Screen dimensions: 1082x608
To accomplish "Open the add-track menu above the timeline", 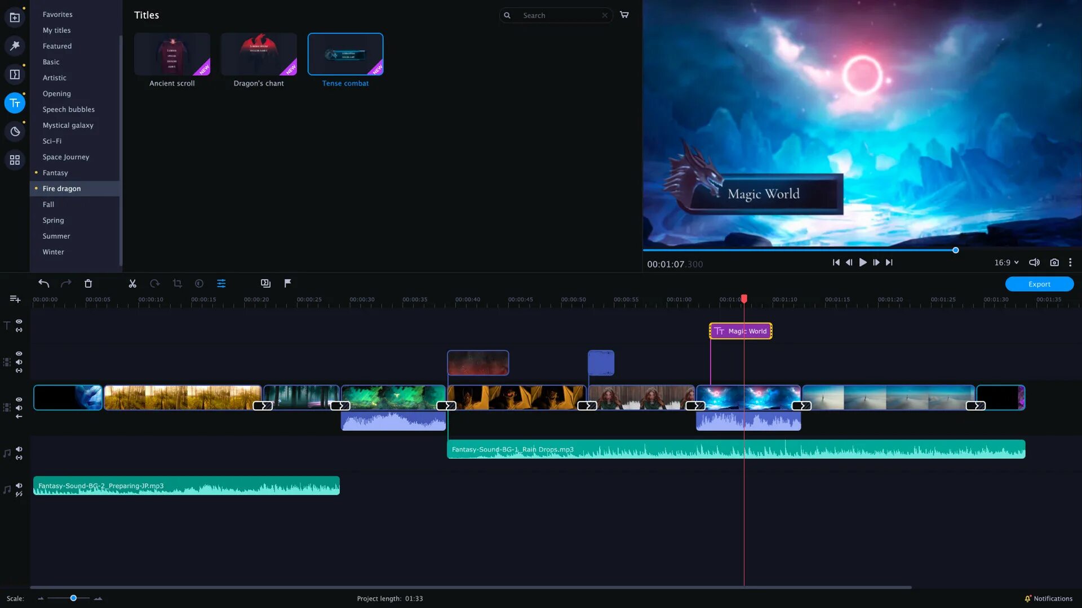I will coord(15,299).
